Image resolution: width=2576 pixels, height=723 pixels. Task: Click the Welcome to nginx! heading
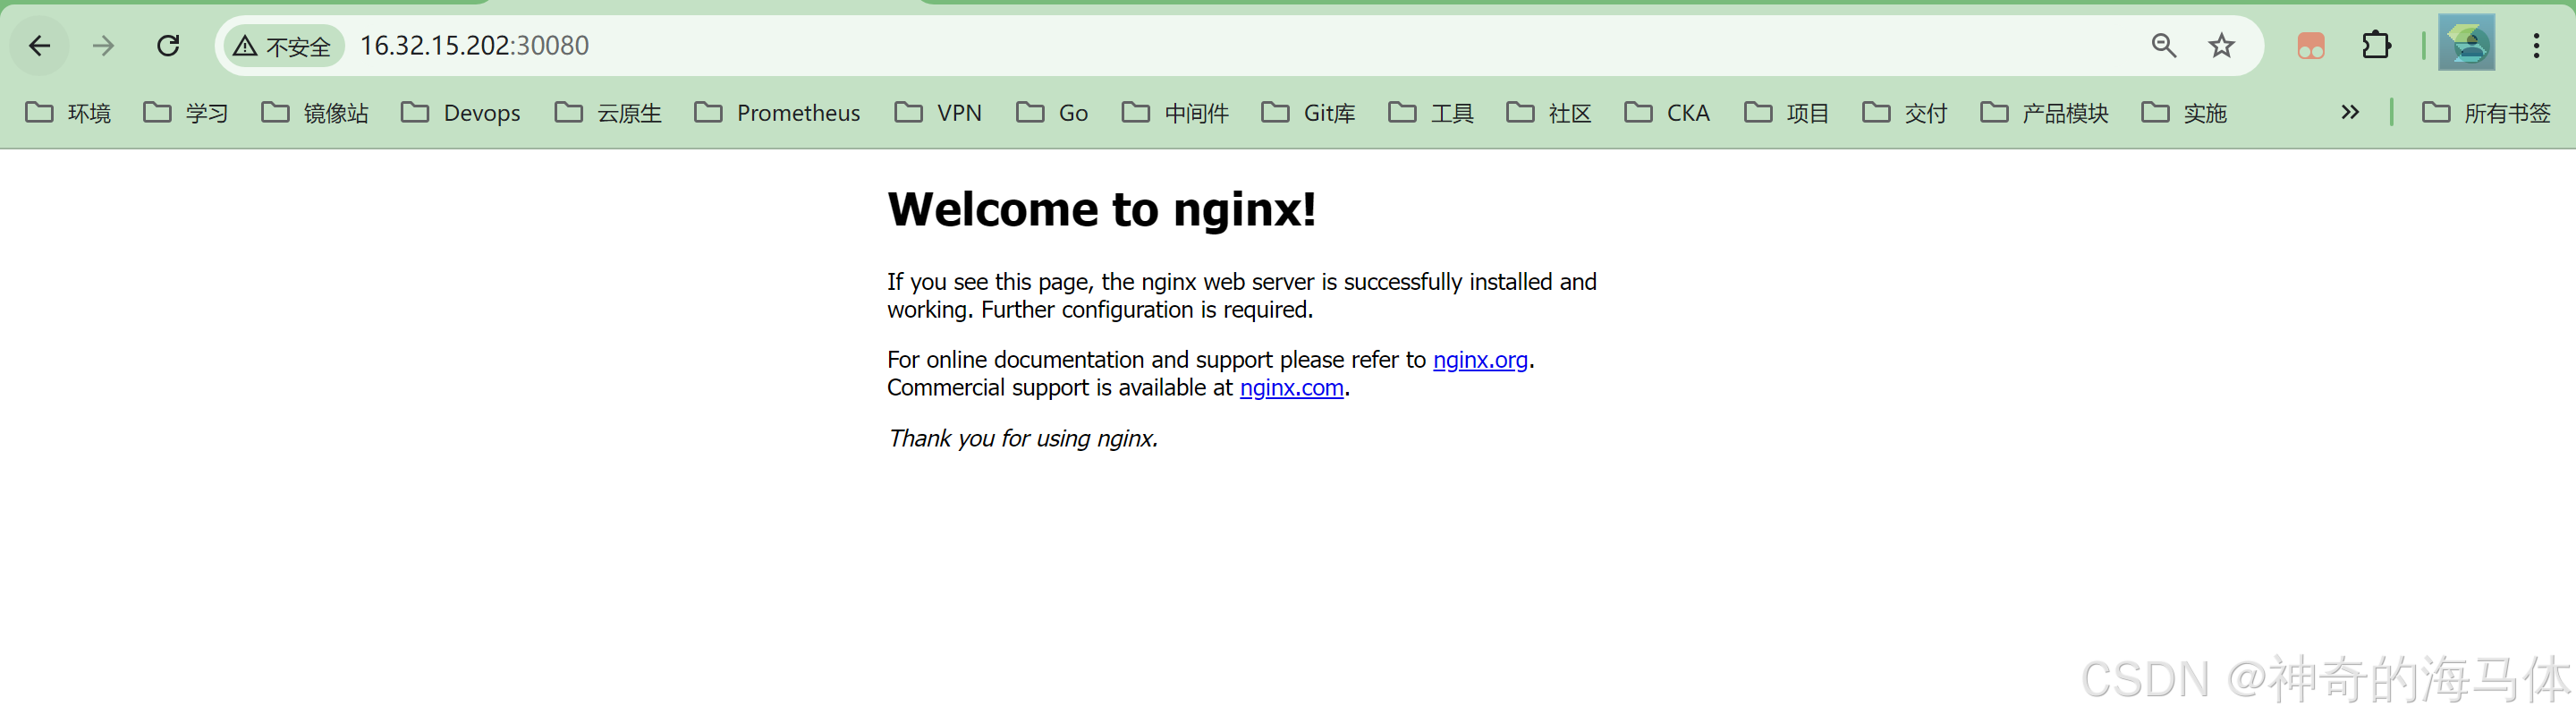[x=1101, y=209]
